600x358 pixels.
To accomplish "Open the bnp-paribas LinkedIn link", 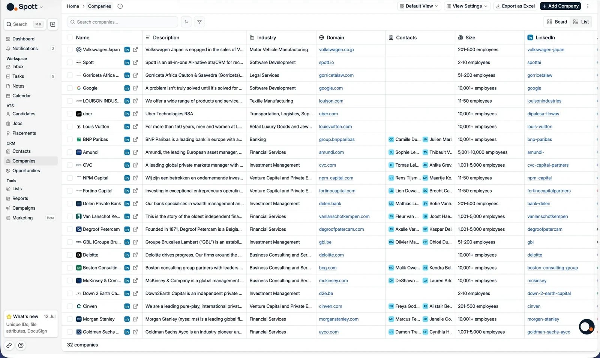I will [x=540, y=140].
